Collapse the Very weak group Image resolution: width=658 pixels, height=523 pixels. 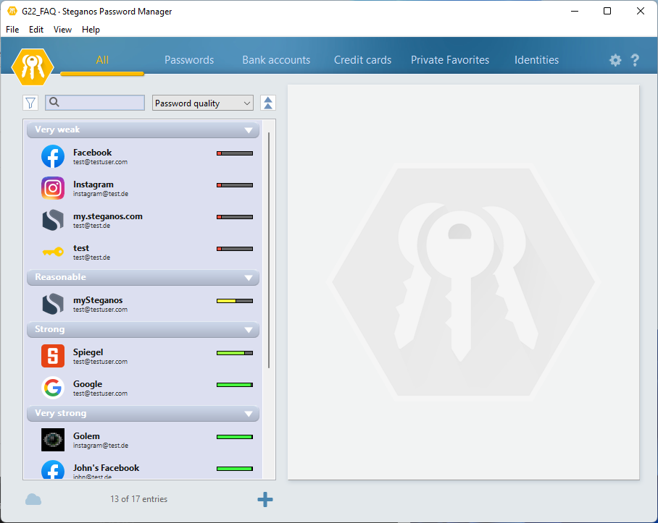(249, 130)
